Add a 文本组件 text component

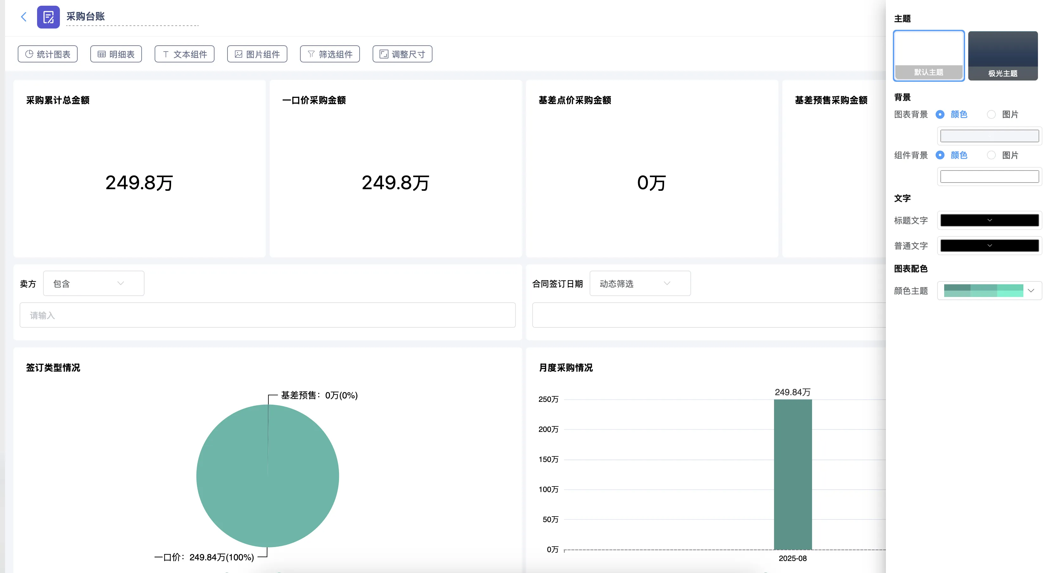[x=185, y=54]
